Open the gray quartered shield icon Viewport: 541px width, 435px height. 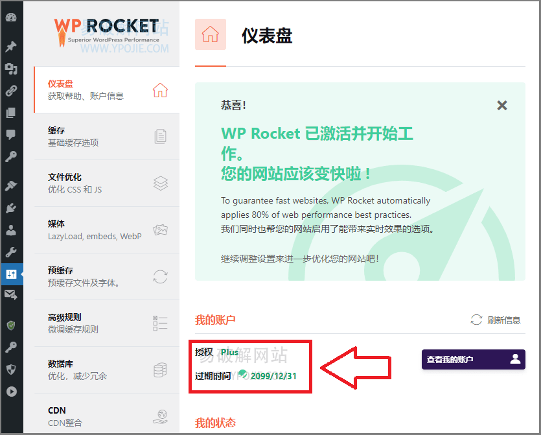(11, 369)
